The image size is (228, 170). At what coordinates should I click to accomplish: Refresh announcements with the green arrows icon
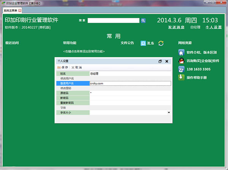pyautogui.click(x=161, y=43)
